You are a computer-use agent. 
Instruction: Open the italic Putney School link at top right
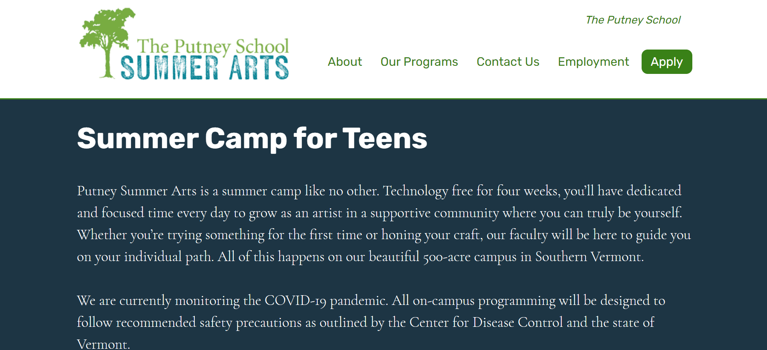[x=633, y=20]
